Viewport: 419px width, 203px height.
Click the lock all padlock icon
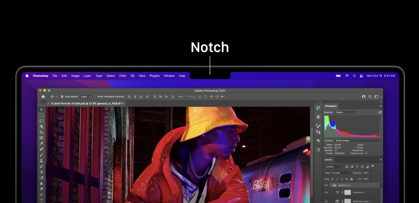[x=351, y=179]
